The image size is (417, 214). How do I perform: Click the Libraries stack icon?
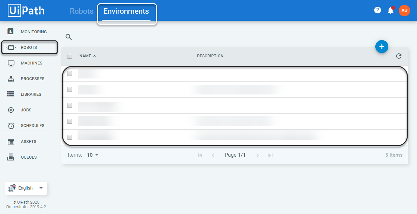(11, 94)
